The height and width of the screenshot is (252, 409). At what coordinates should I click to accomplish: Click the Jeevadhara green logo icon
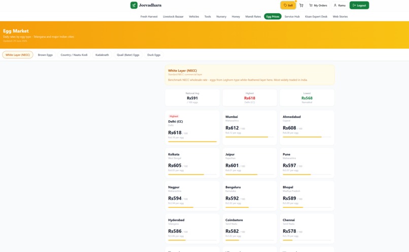(134, 5)
